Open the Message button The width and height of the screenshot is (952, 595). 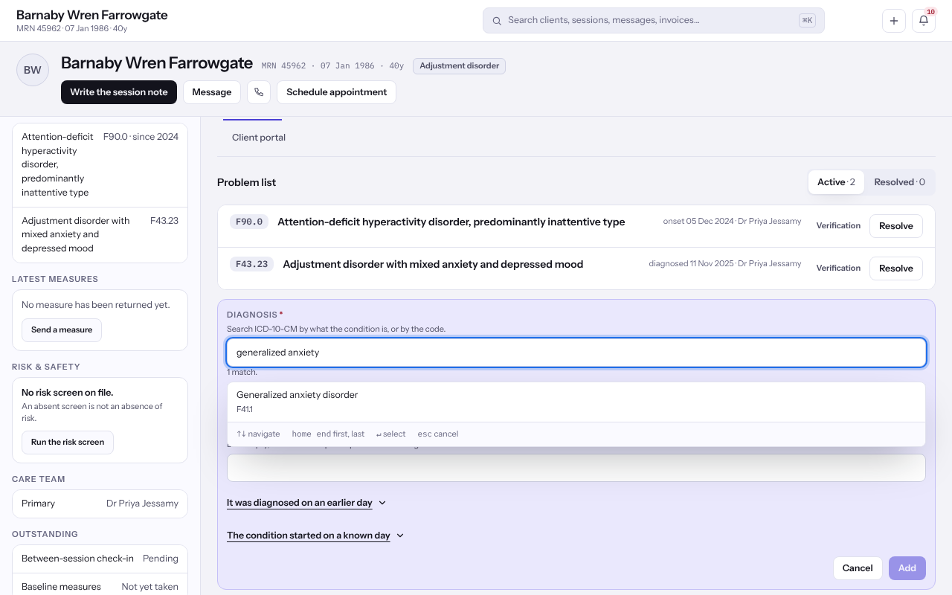212,92
